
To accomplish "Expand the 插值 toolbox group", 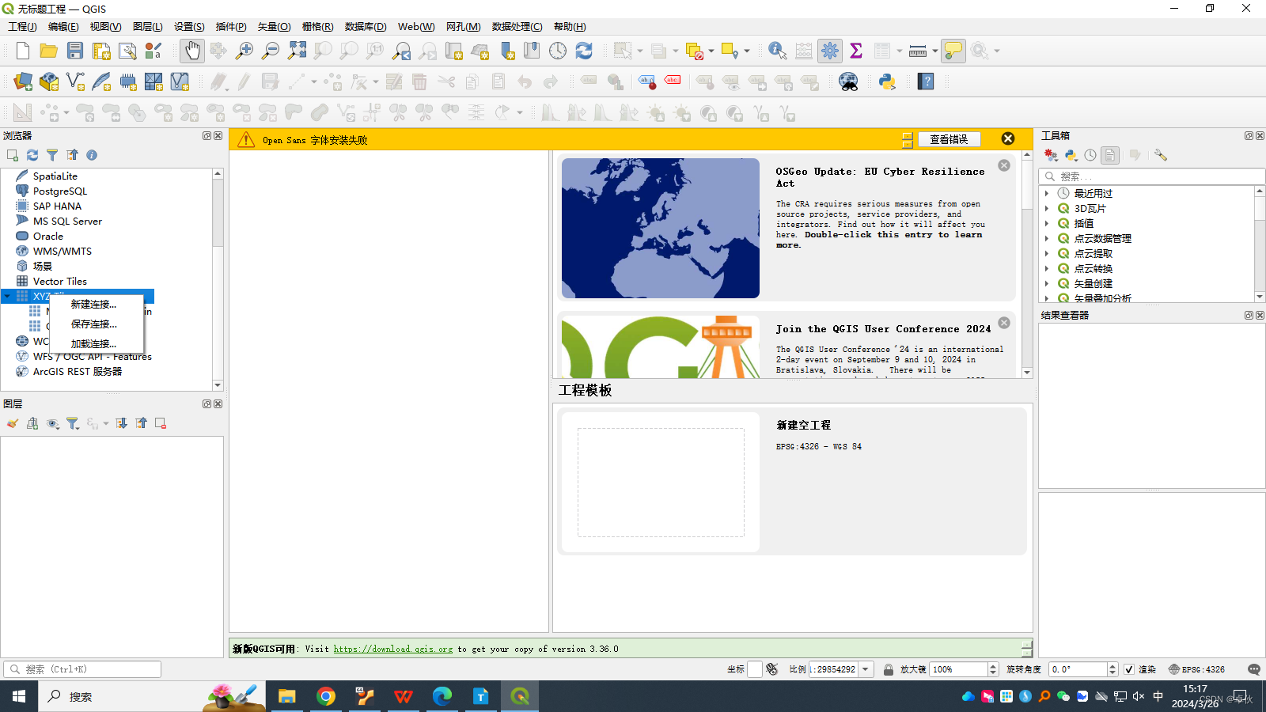I will pyautogui.click(x=1047, y=223).
